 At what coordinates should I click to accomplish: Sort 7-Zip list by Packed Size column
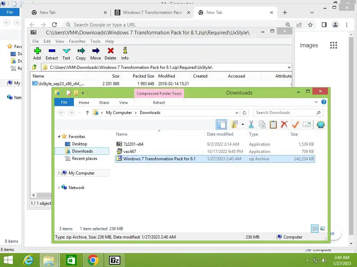click(143, 76)
